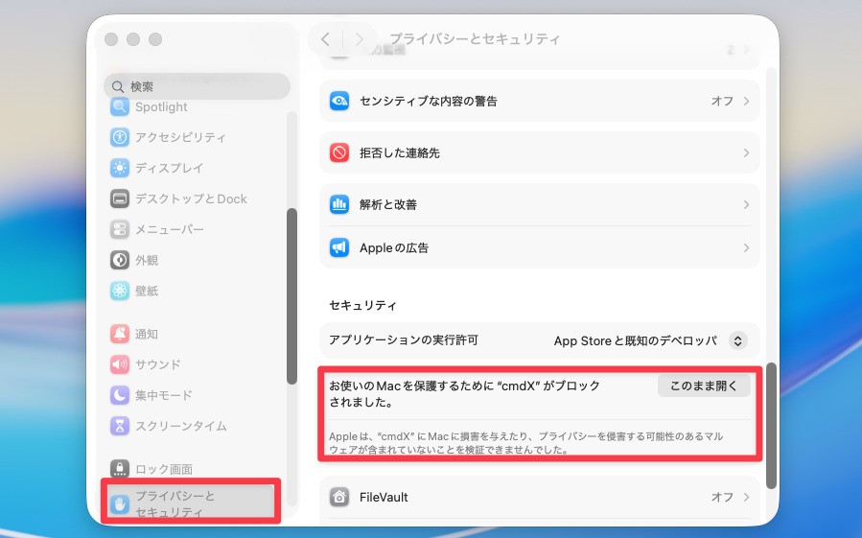Click the FileVault house-lock icon
This screenshot has width=862, height=538.
click(x=339, y=498)
